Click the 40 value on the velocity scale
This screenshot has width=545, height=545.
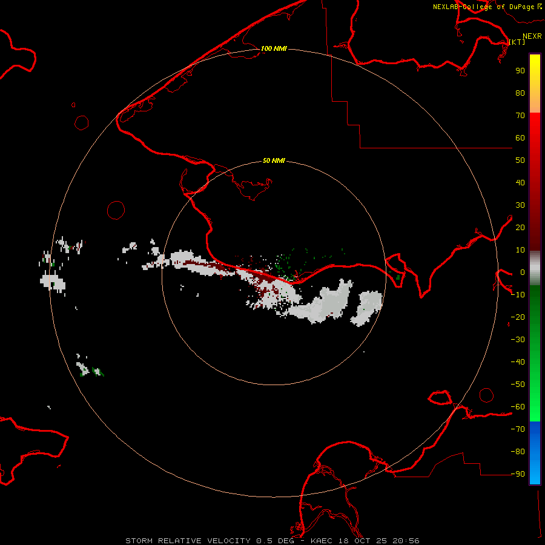tap(520, 182)
